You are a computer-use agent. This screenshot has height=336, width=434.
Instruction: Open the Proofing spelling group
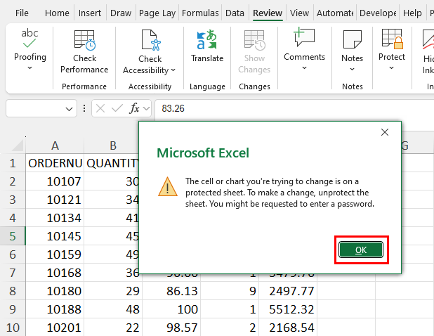coord(30,49)
